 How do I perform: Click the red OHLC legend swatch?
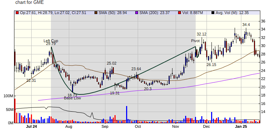(x=17, y=13)
